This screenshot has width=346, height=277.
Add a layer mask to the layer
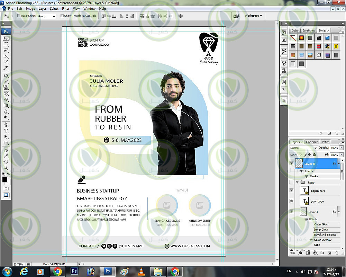pyautogui.click(x=308, y=253)
